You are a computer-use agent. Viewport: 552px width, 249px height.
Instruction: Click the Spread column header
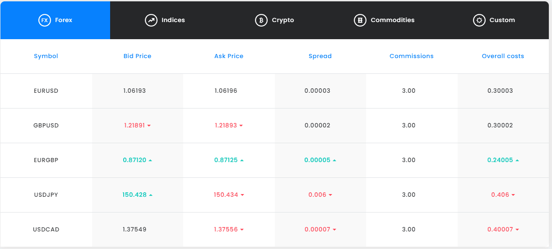point(320,56)
